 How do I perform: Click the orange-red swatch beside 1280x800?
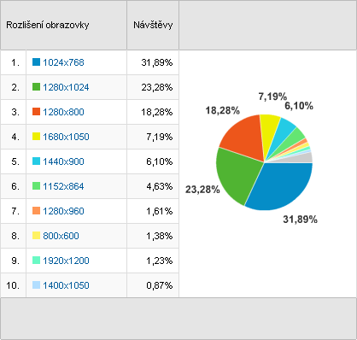pyautogui.click(x=36, y=112)
